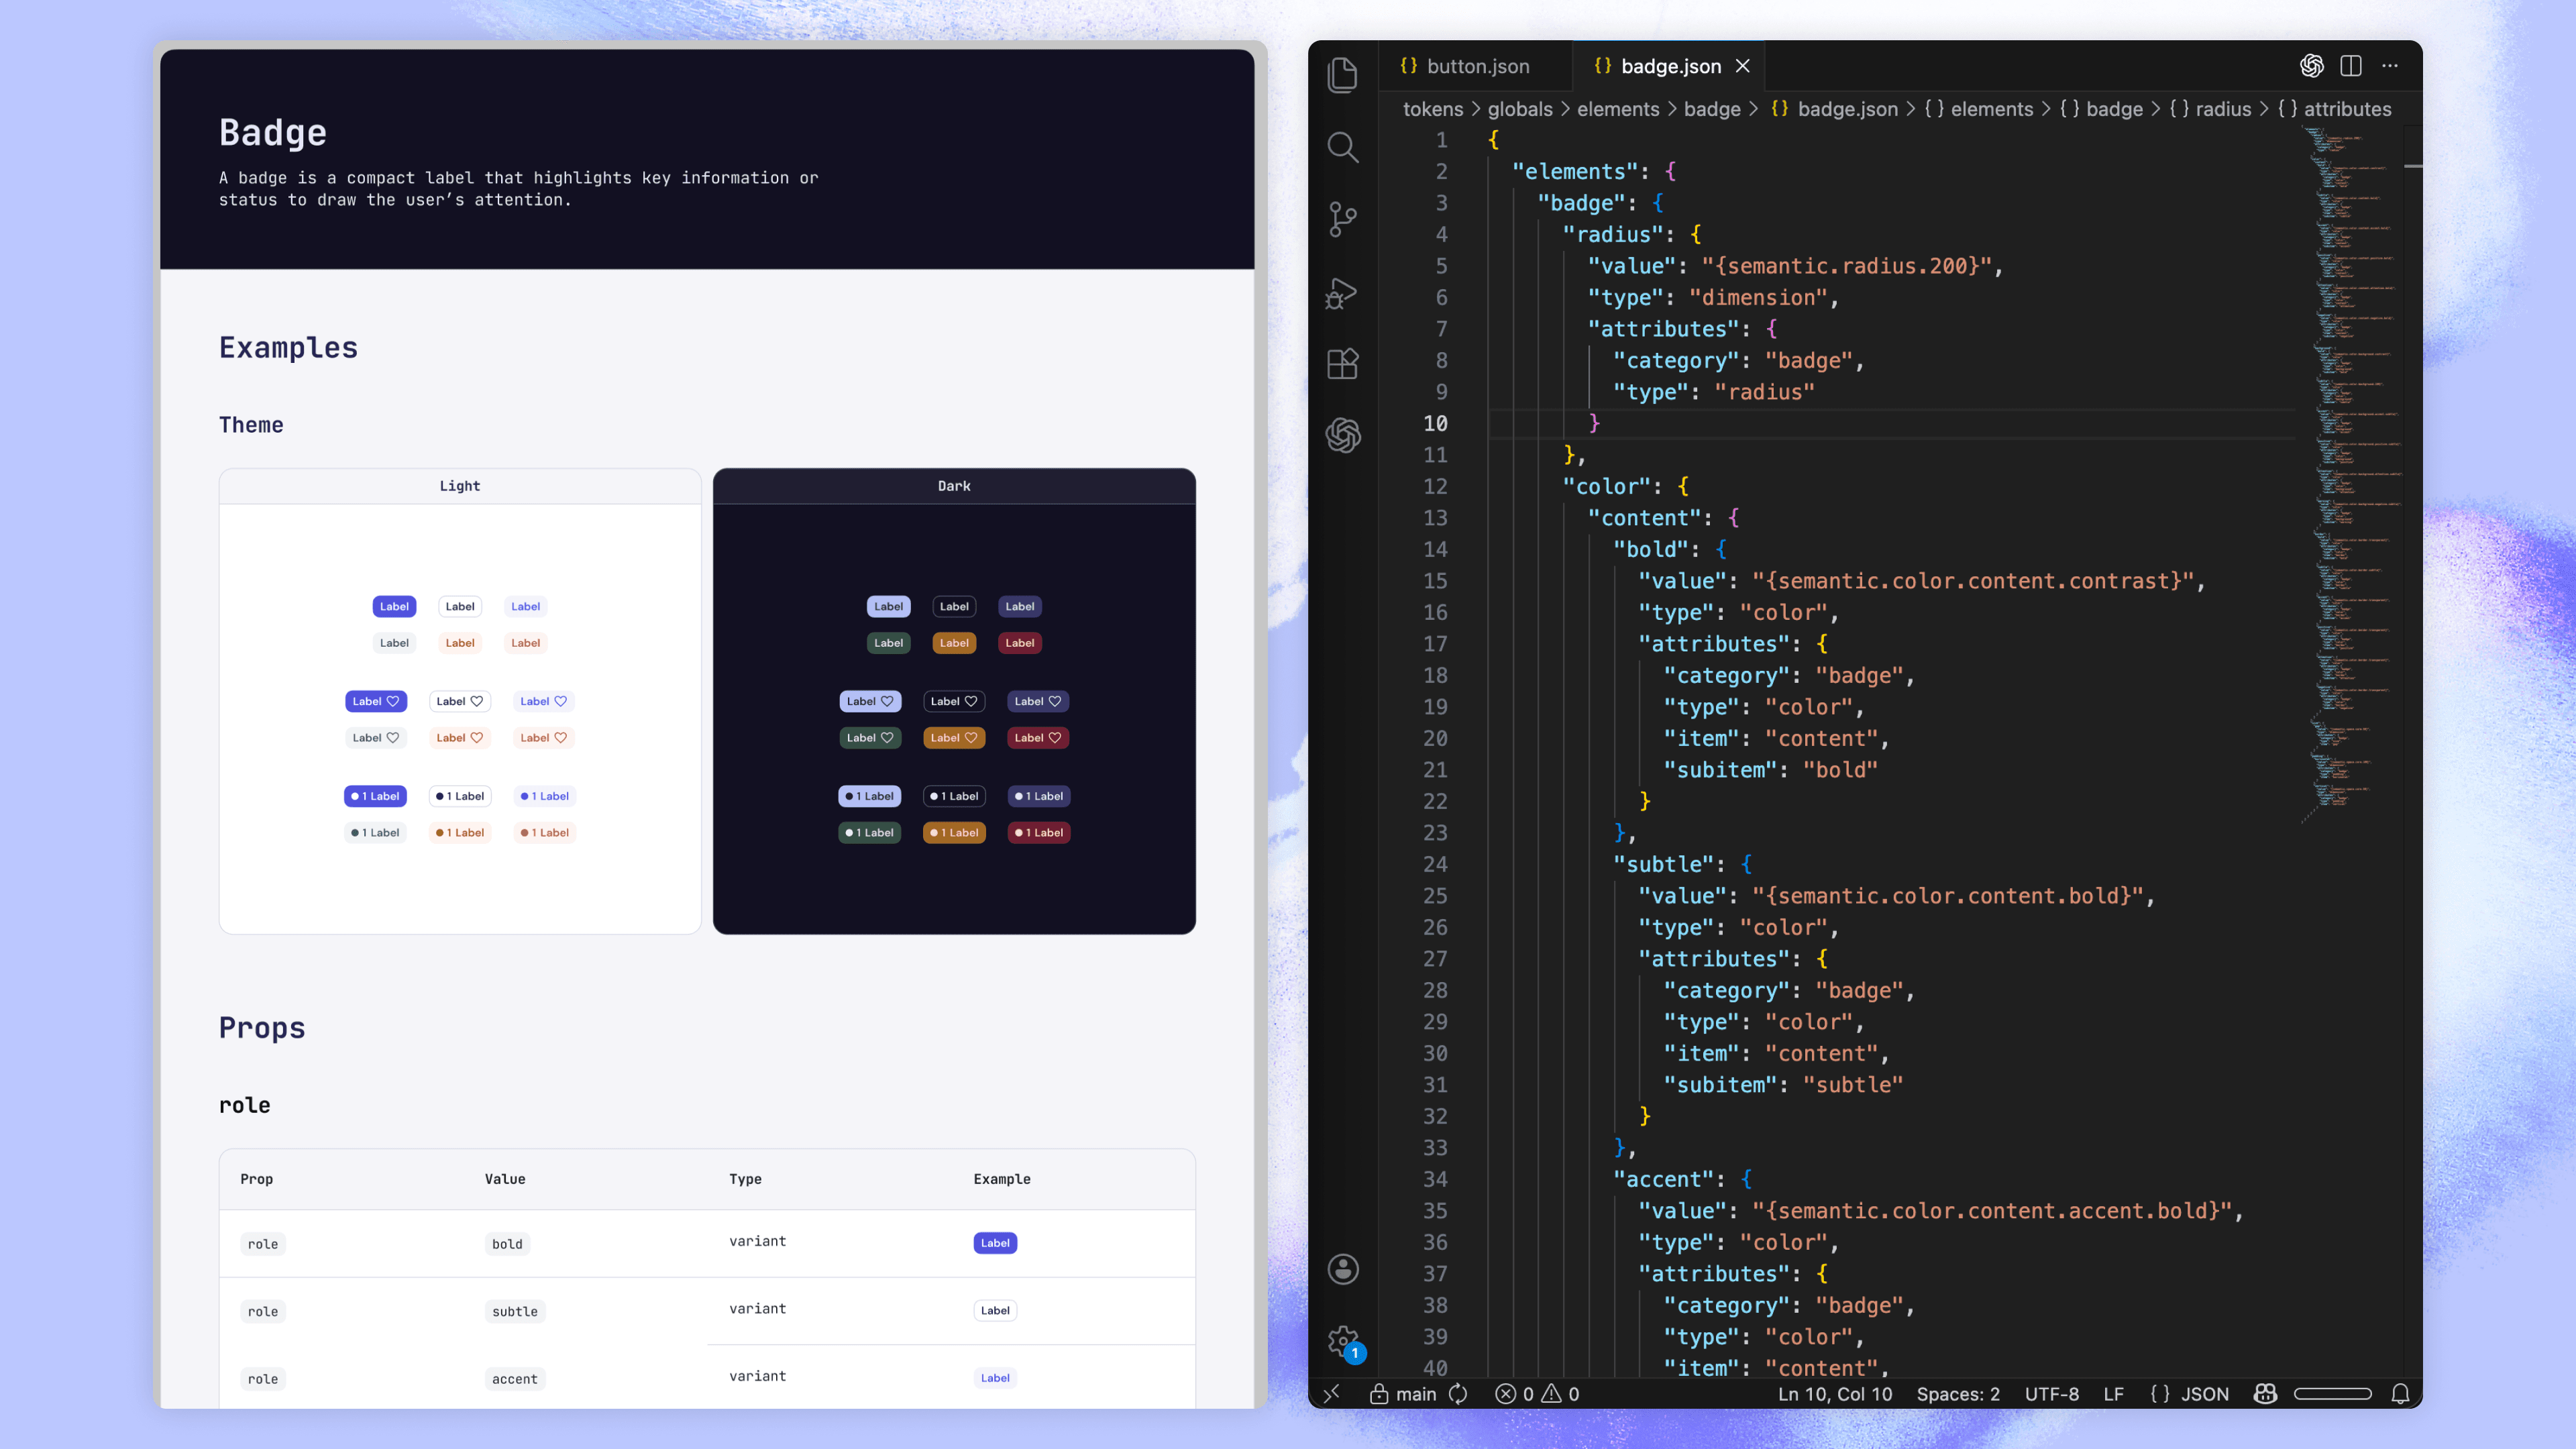The height and width of the screenshot is (1449, 2576).
Task: Click the dot 1 Label bold badge in Light panel
Action: coord(375,796)
